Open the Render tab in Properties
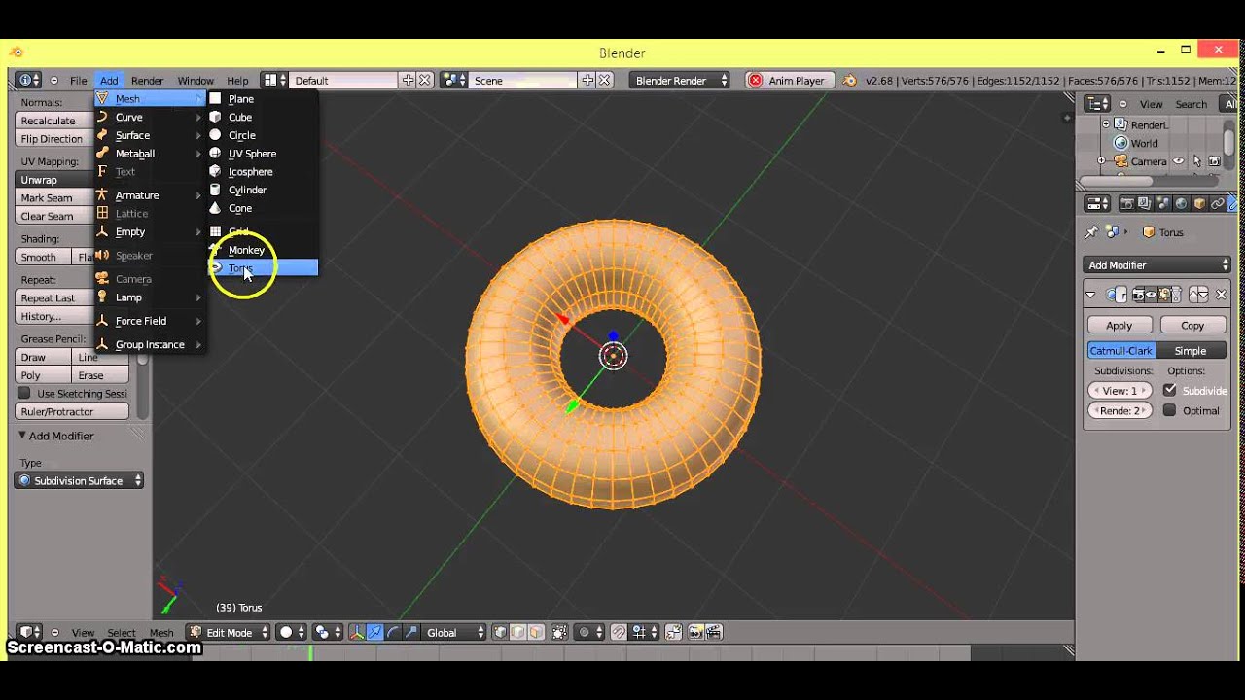The height and width of the screenshot is (700, 1245). coord(1127,203)
